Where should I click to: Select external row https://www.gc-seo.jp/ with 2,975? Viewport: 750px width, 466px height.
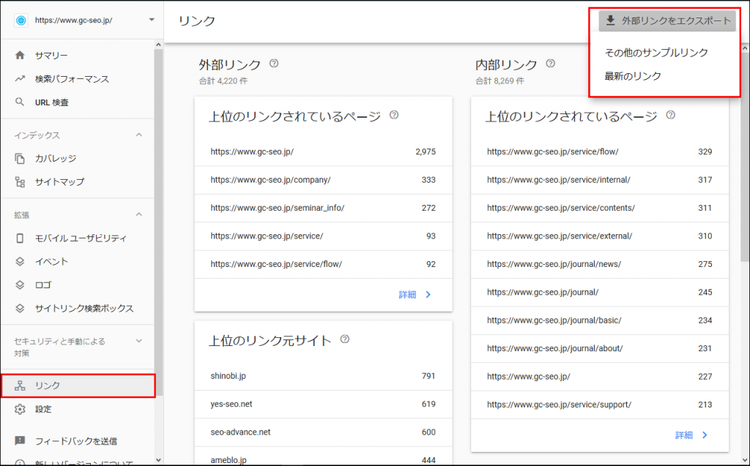pos(323,151)
